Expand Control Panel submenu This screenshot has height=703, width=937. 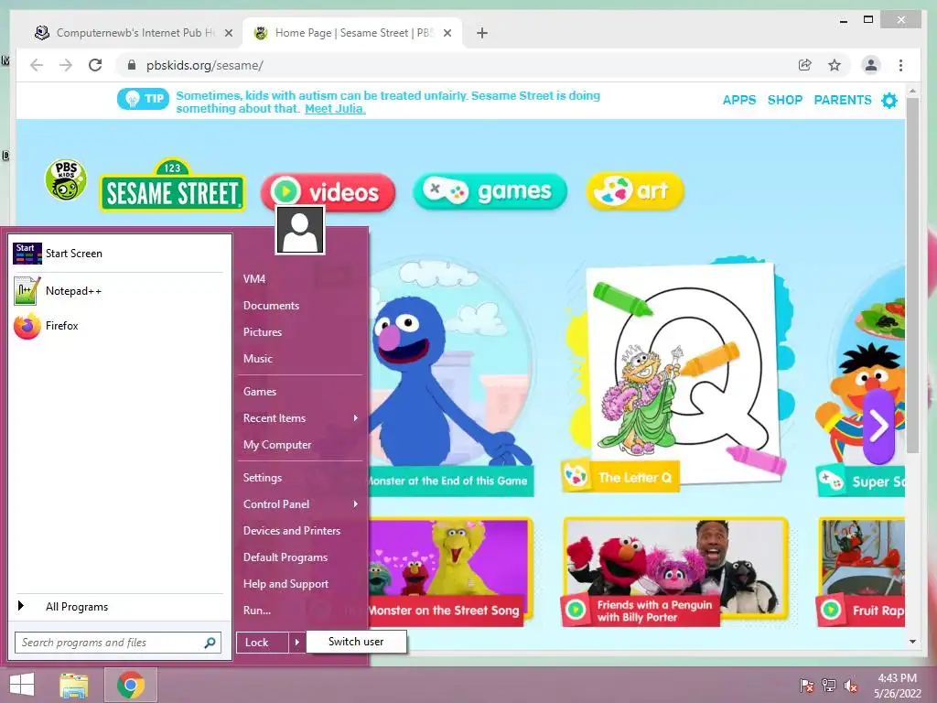(300, 504)
